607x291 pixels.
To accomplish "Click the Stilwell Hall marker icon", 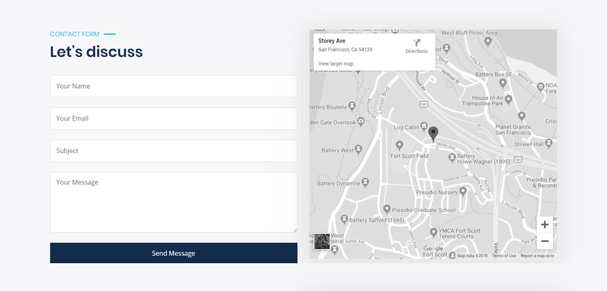I will click(x=549, y=143).
